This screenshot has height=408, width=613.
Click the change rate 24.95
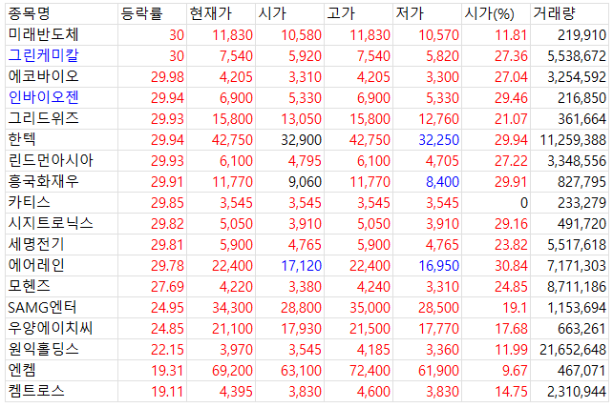pos(167,308)
